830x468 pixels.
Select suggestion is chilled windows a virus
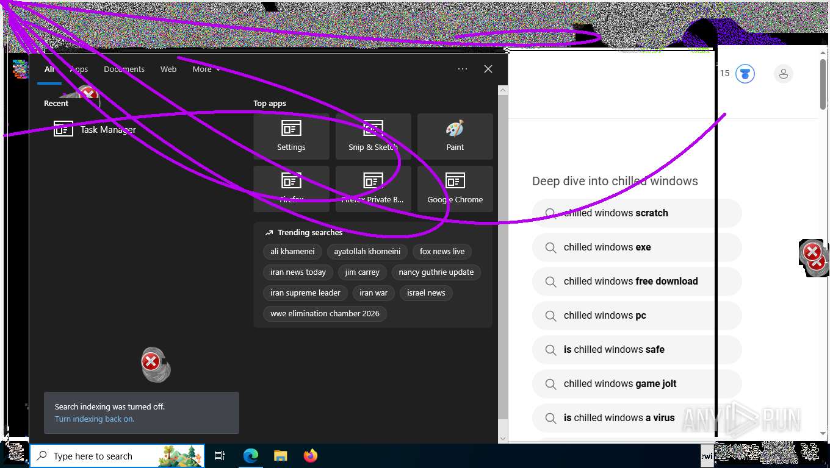(637, 418)
